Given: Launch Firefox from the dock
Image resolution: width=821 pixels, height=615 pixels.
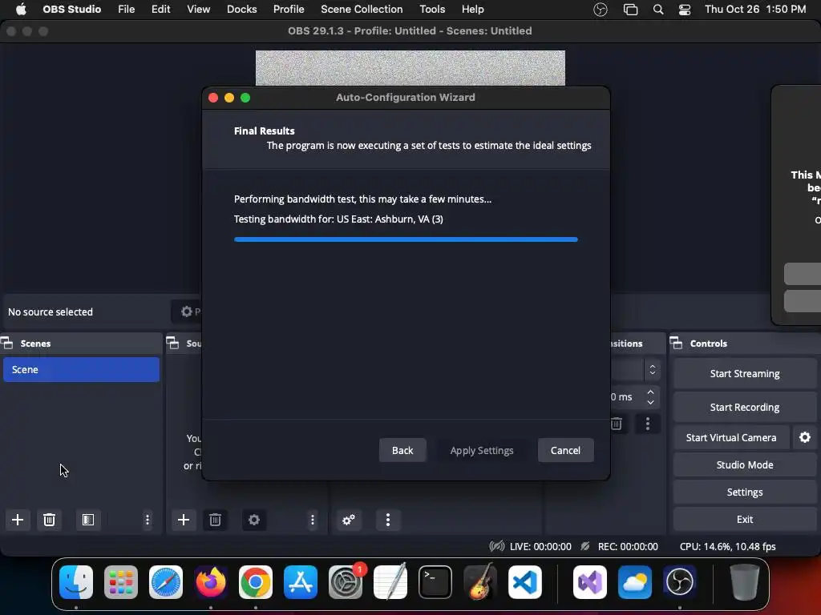Looking at the screenshot, I should (211, 582).
